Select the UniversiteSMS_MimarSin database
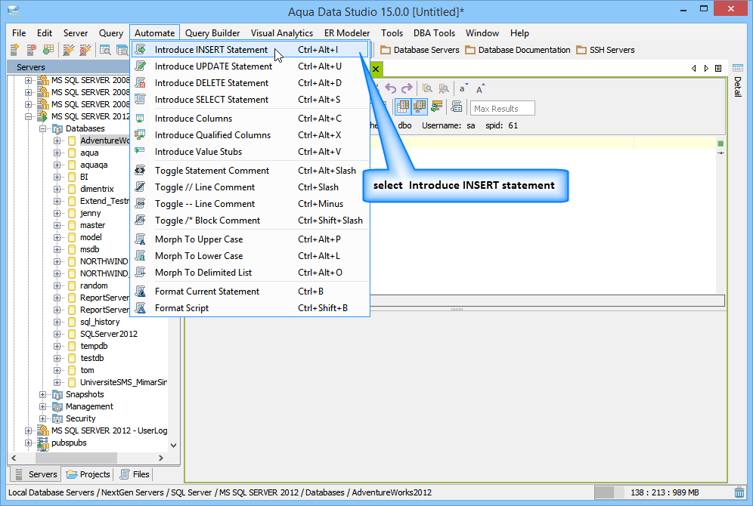 [x=123, y=382]
